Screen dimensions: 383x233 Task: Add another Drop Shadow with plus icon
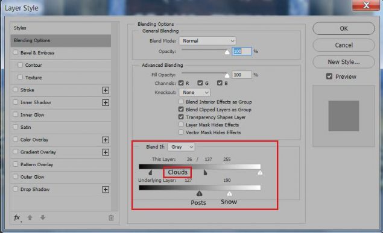pyautogui.click(x=106, y=190)
